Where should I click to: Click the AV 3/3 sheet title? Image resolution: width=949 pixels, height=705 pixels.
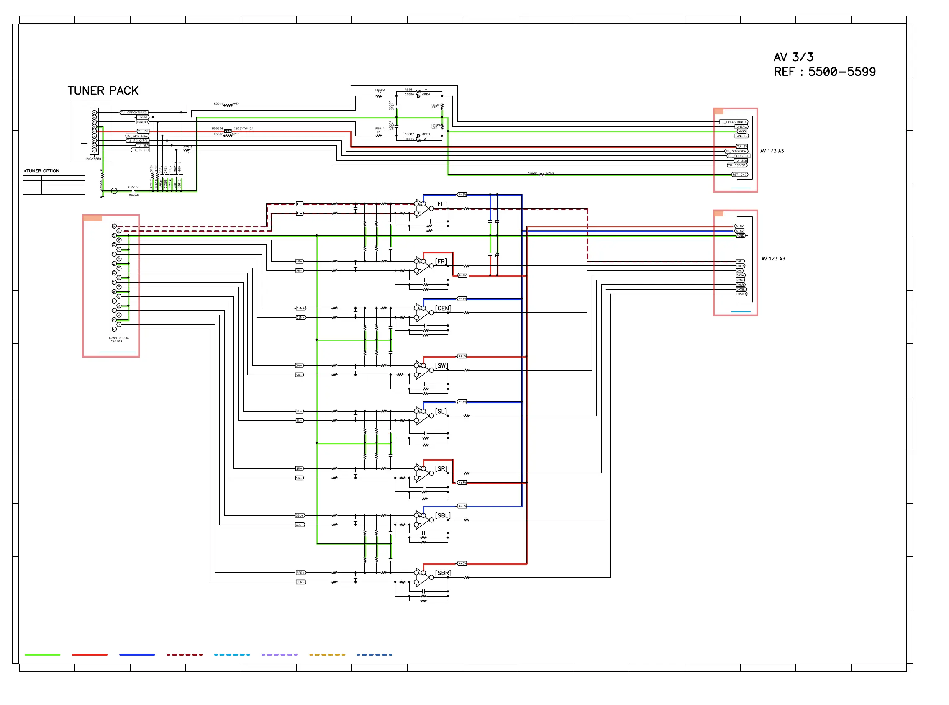[x=793, y=57]
